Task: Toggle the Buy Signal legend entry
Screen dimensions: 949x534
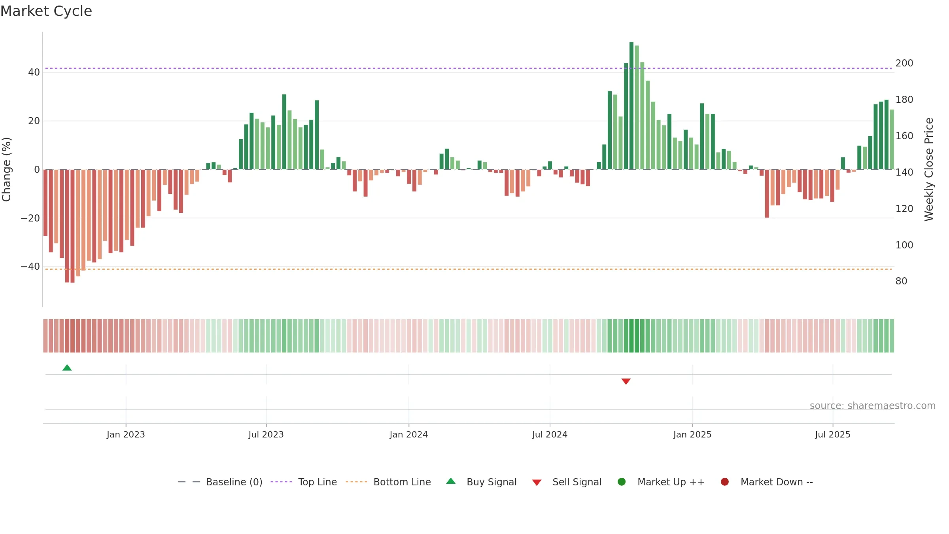Action: click(482, 482)
